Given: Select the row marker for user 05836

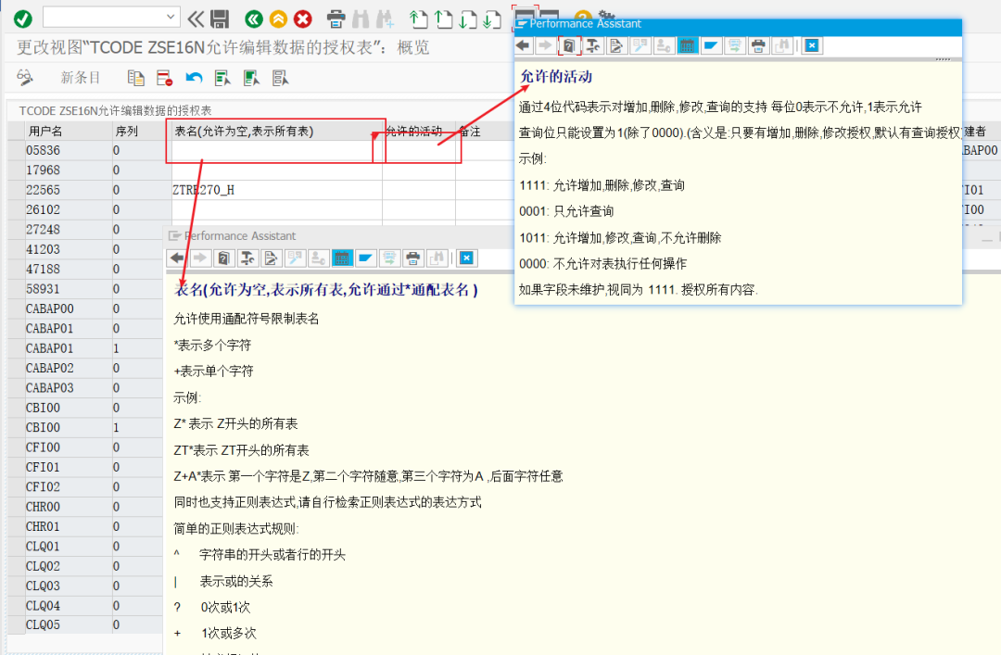Looking at the screenshot, I should point(16,151).
